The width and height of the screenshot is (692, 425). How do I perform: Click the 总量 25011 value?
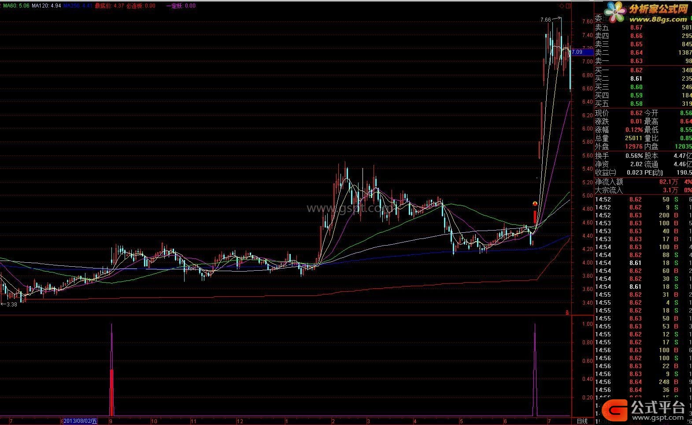(634, 138)
